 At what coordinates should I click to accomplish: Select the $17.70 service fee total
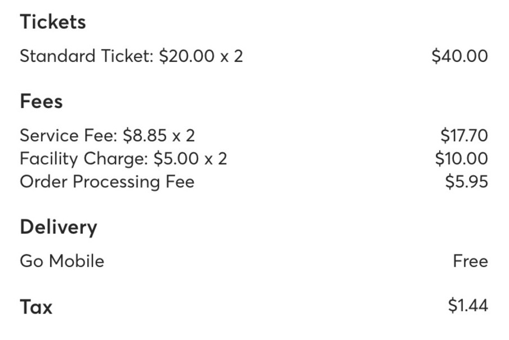[x=464, y=136]
